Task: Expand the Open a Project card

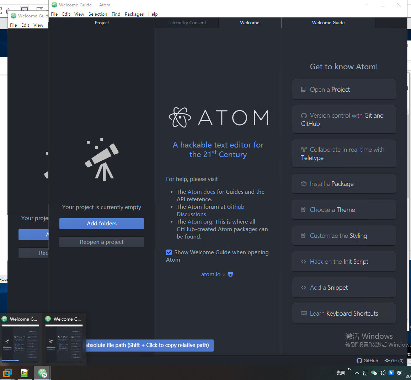Action: 344,89
